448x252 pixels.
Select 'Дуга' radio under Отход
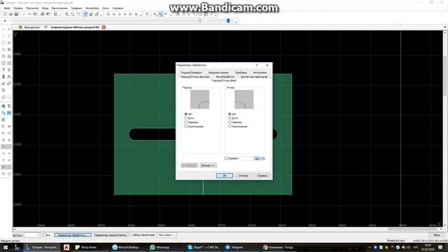230,118
